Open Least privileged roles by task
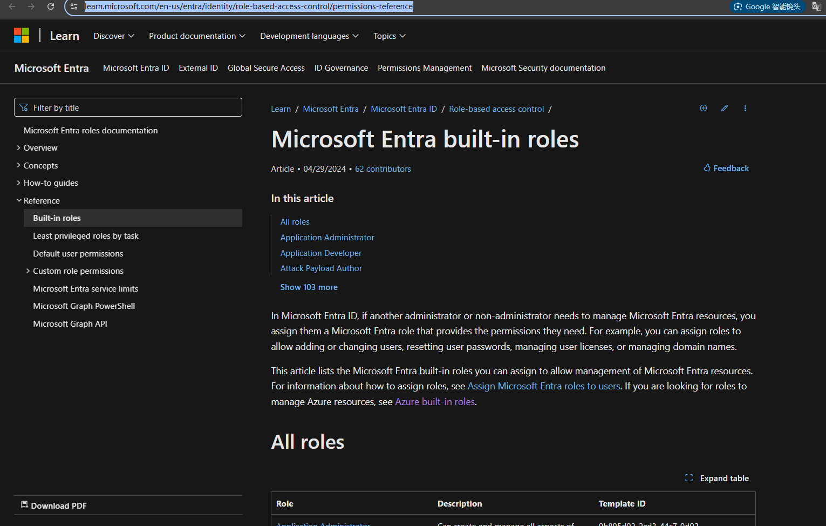The image size is (826, 526). pyautogui.click(x=86, y=236)
